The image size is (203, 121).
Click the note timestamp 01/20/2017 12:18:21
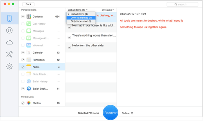pos(133,14)
